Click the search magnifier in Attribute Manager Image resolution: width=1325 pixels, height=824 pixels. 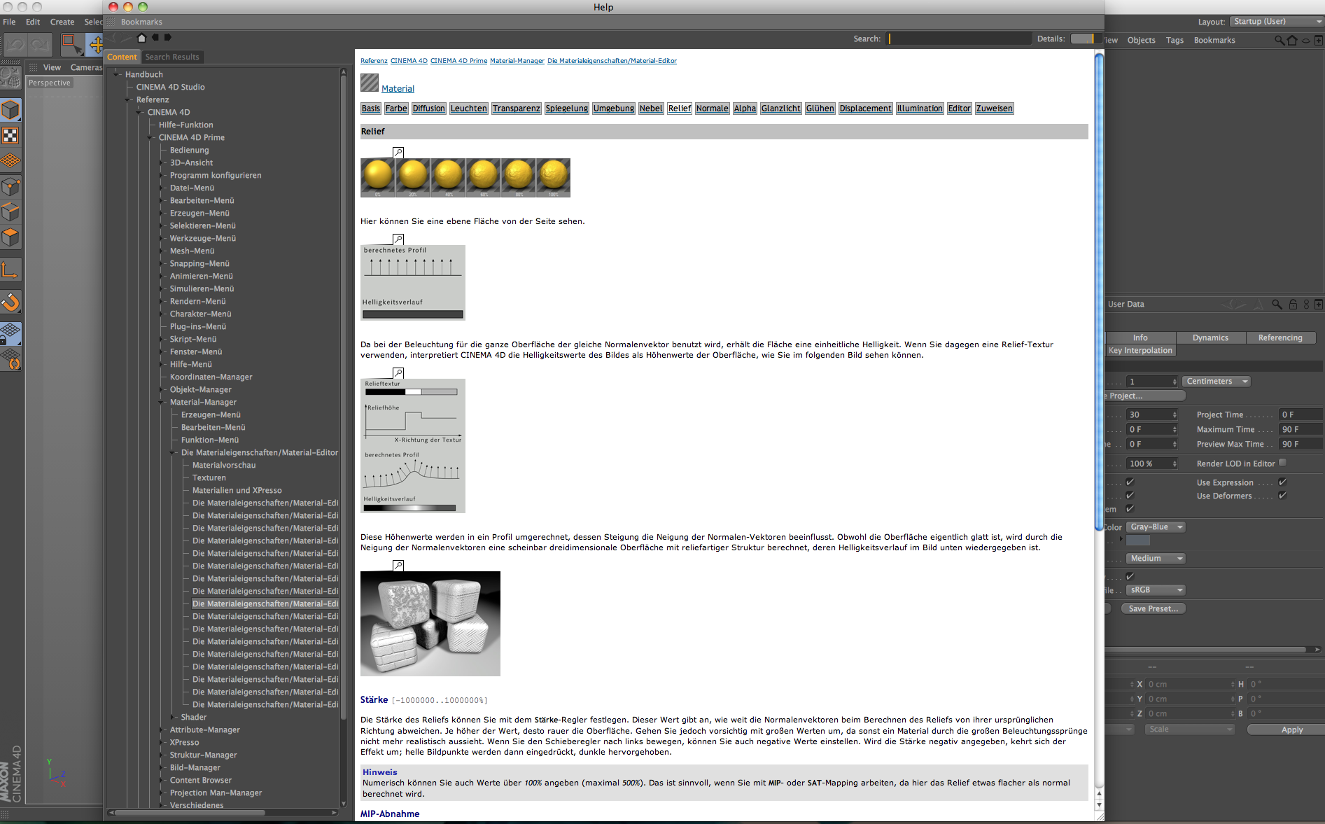pos(1277,304)
